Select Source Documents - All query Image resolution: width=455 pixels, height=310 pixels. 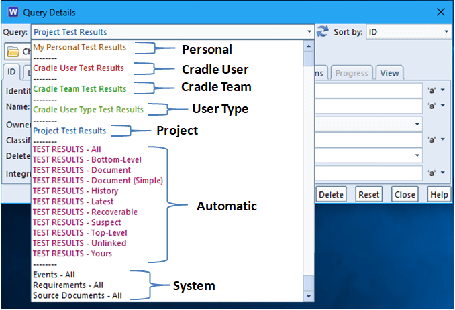[x=77, y=295]
